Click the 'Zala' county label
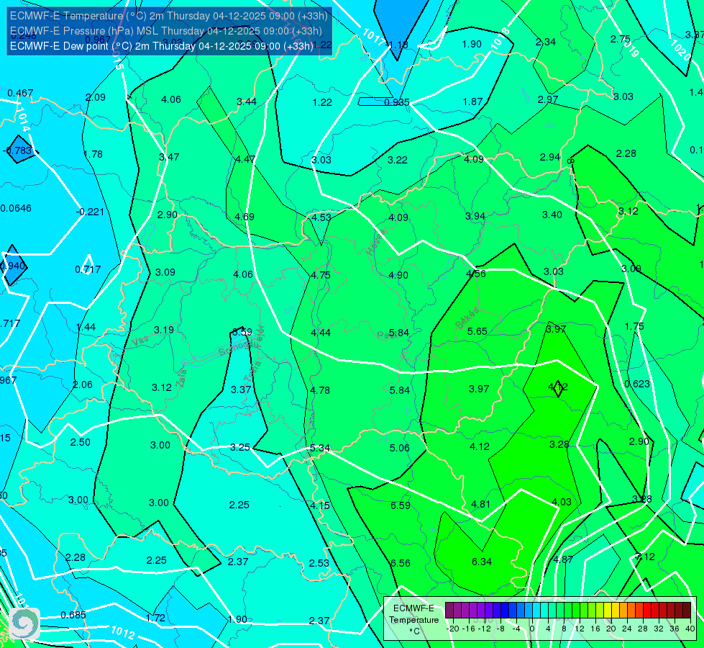Viewport: 704px width, 648px height. coord(181,378)
